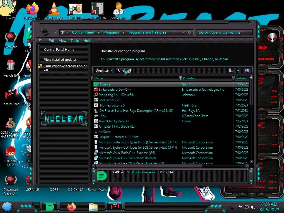Open the Tools menu
Screen dimensions: 284x213
tap(75, 41)
